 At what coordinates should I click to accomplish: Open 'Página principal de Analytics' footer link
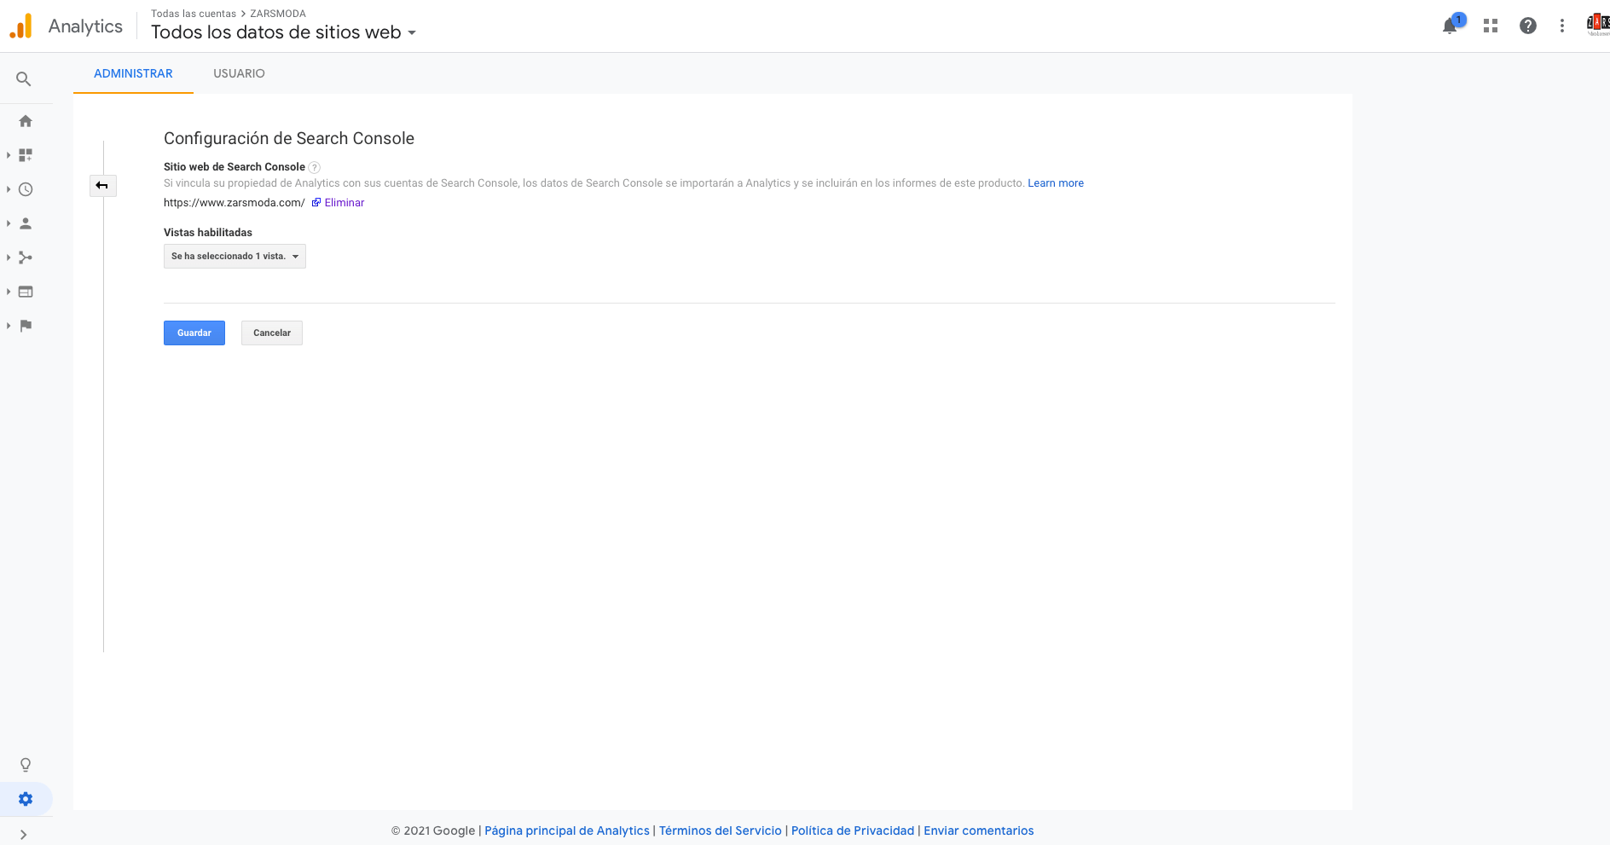567,831
